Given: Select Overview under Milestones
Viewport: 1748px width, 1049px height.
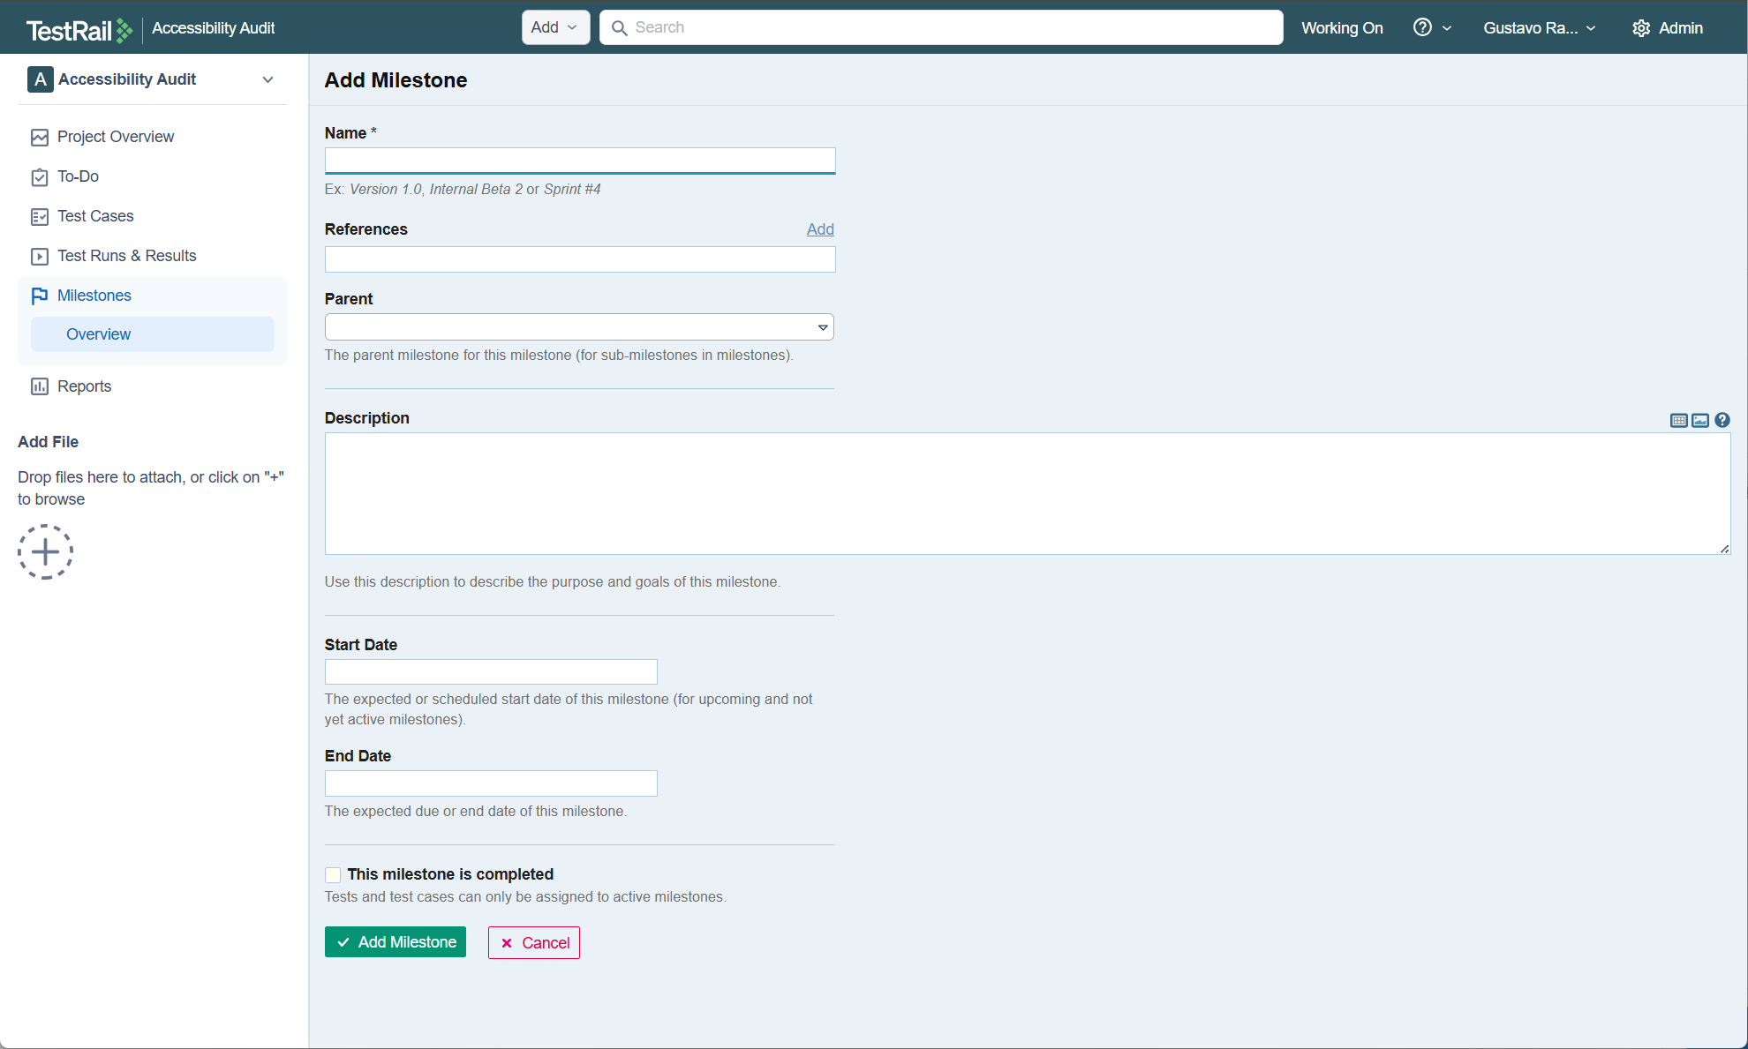Looking at the screenshot, I should coord(99,334).
